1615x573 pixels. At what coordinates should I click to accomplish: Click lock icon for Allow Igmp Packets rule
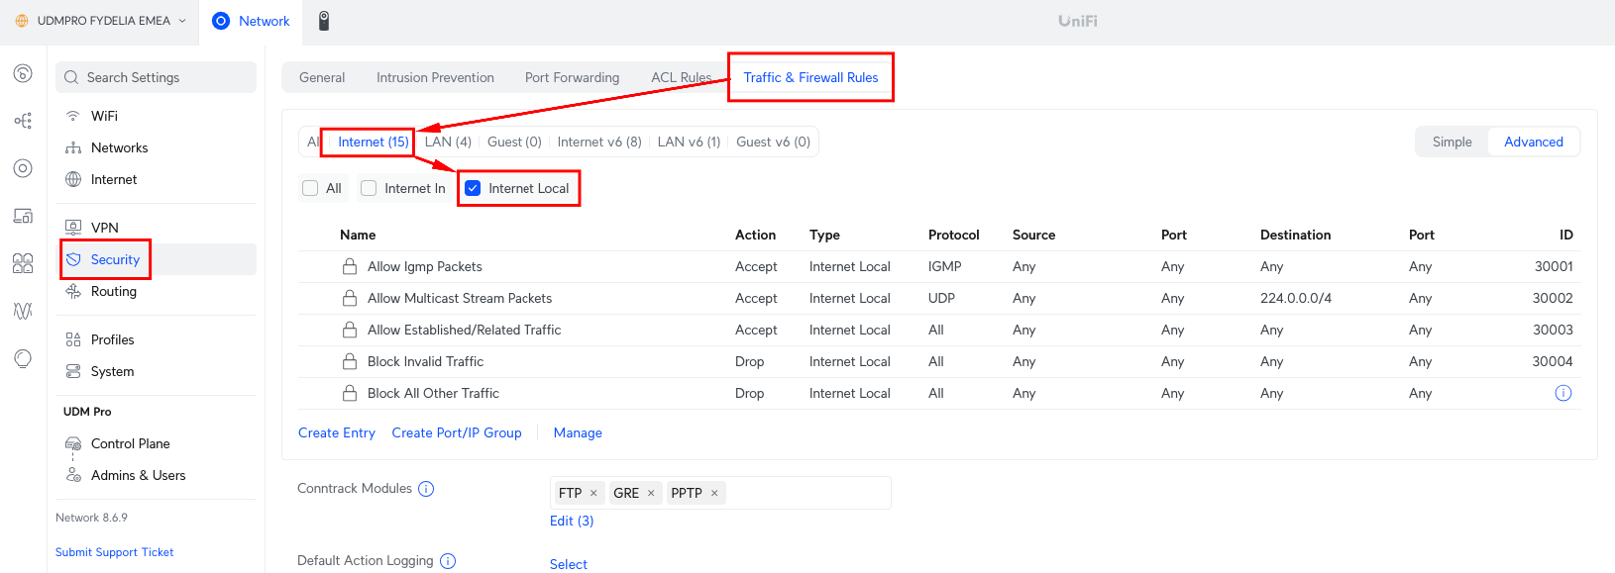pos(350,266)
